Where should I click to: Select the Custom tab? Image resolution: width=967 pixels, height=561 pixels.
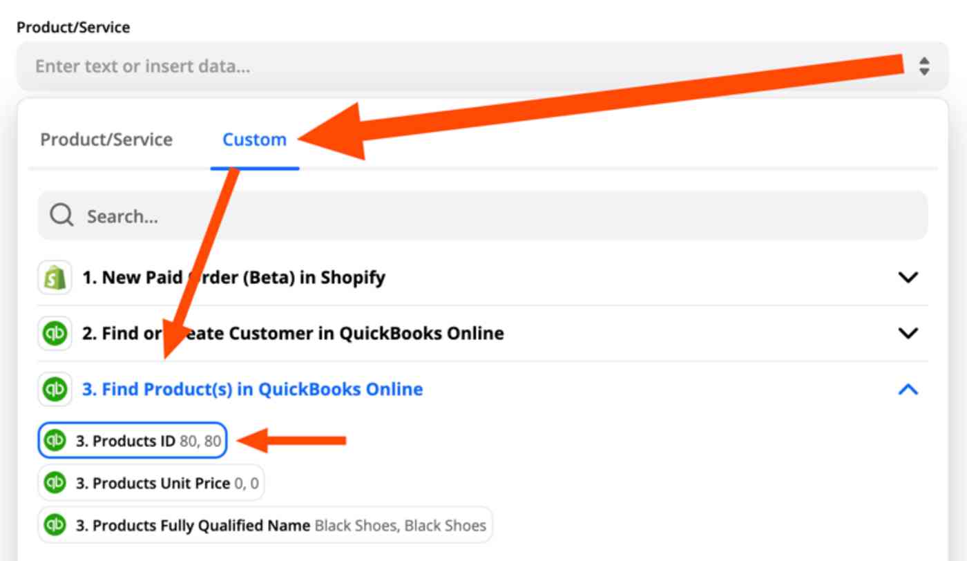(254, 140)
